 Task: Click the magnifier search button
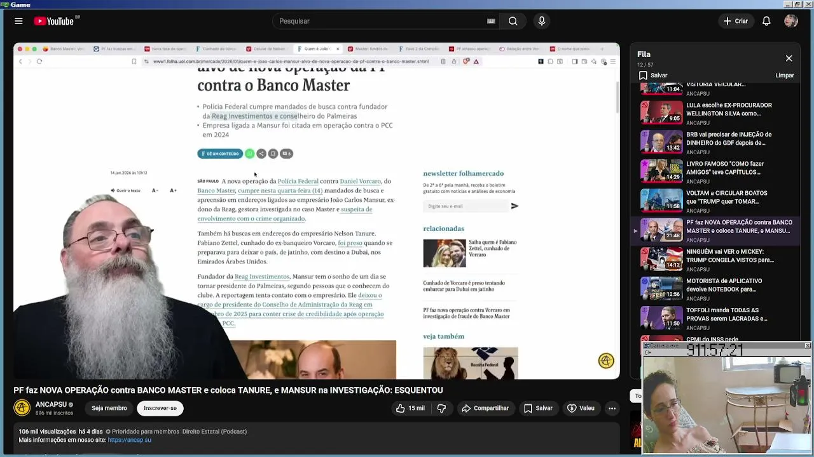click(x=513, y=21)
